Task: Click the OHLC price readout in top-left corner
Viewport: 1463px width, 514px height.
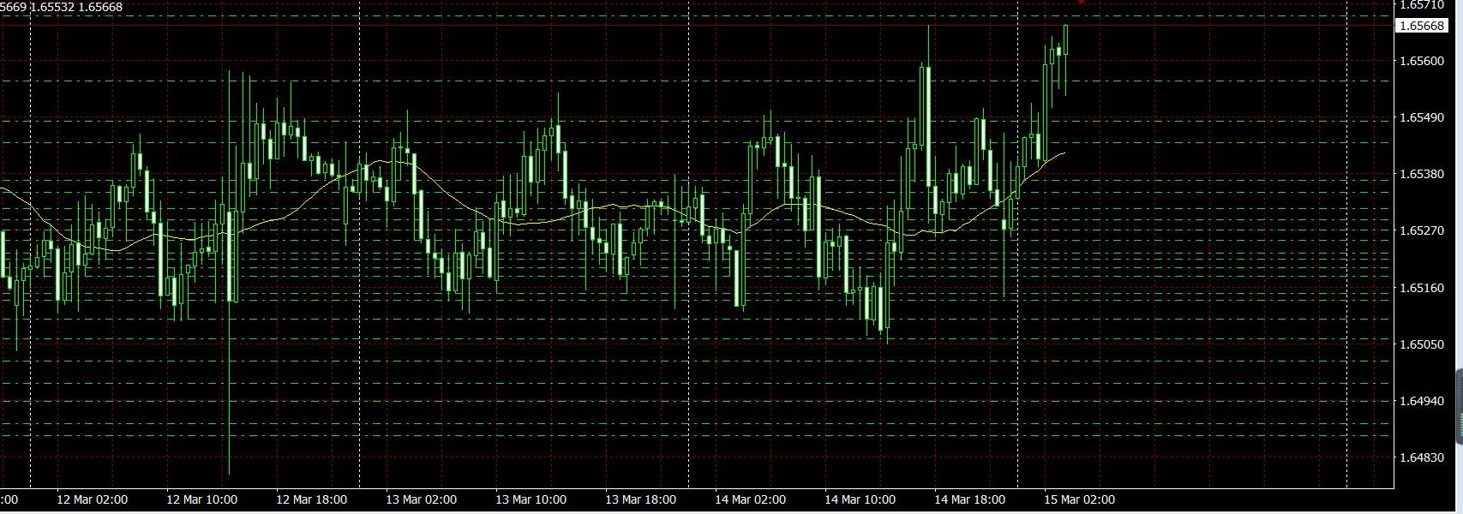Action: 62,7
